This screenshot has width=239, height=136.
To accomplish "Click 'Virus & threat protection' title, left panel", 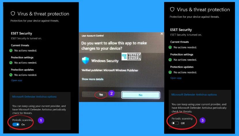I will coord(43,14).
